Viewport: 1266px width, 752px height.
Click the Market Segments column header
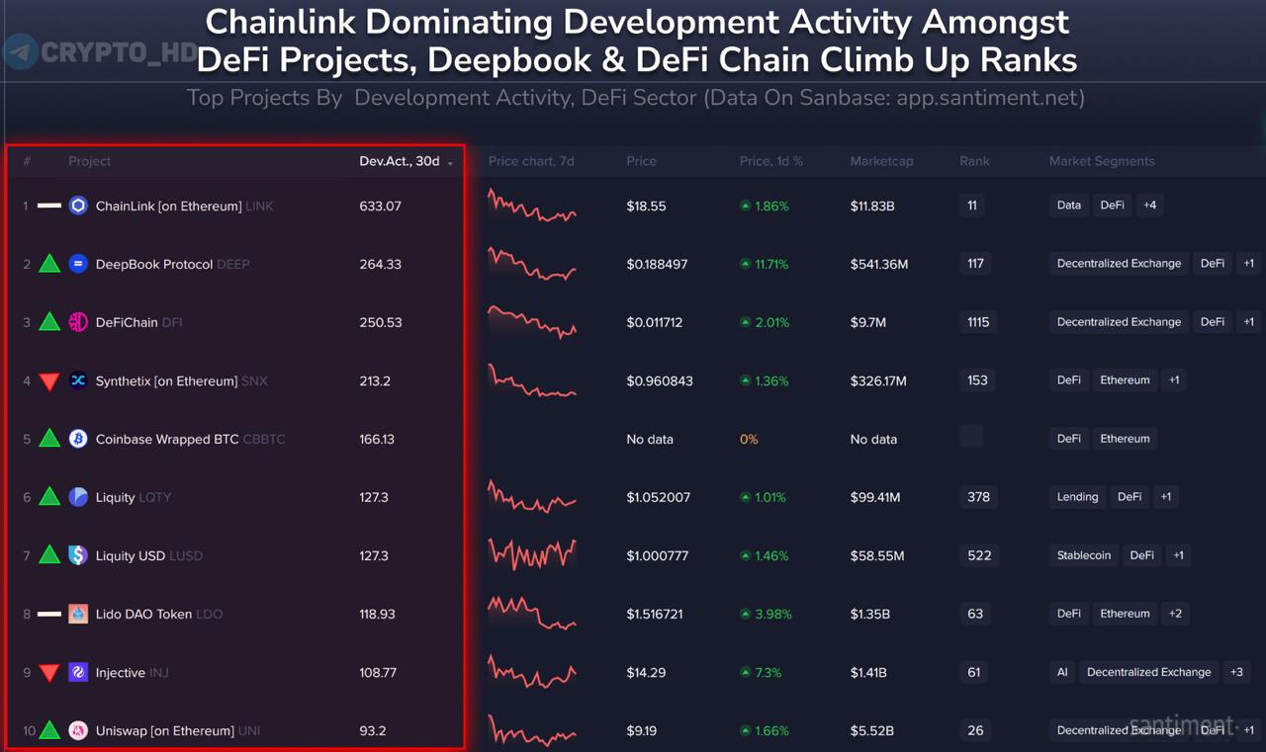[1102, 161]
